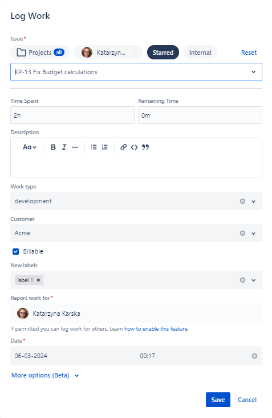
Task: Insert a bullet list in description
Action: [94, 147]
